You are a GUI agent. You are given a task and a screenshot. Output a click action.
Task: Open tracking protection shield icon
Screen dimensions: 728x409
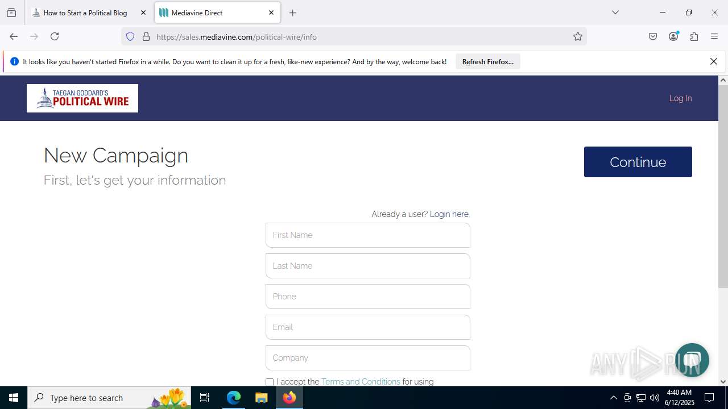[130, 36]
